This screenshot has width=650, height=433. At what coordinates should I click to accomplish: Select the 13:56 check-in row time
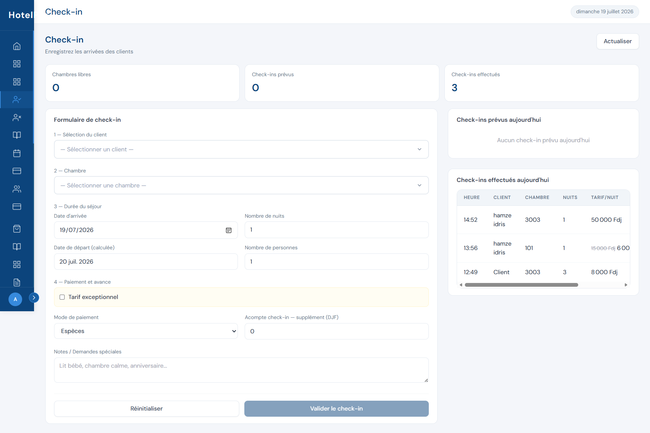click(x=470, y=248)
